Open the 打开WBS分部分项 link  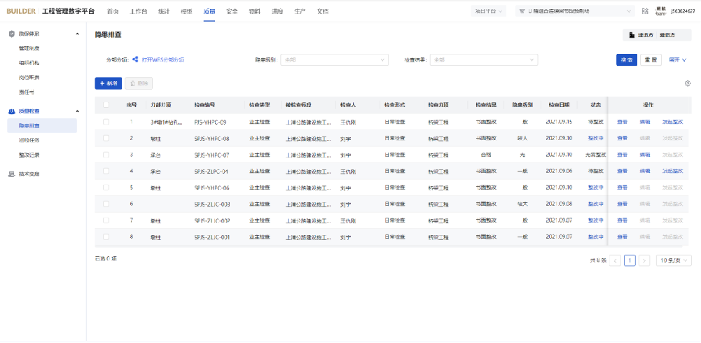(163, 59)
